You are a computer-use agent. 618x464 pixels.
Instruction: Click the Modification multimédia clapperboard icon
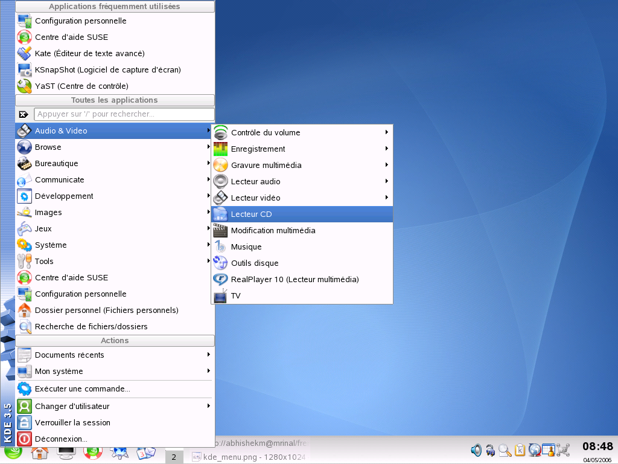(x=220, y=230)
